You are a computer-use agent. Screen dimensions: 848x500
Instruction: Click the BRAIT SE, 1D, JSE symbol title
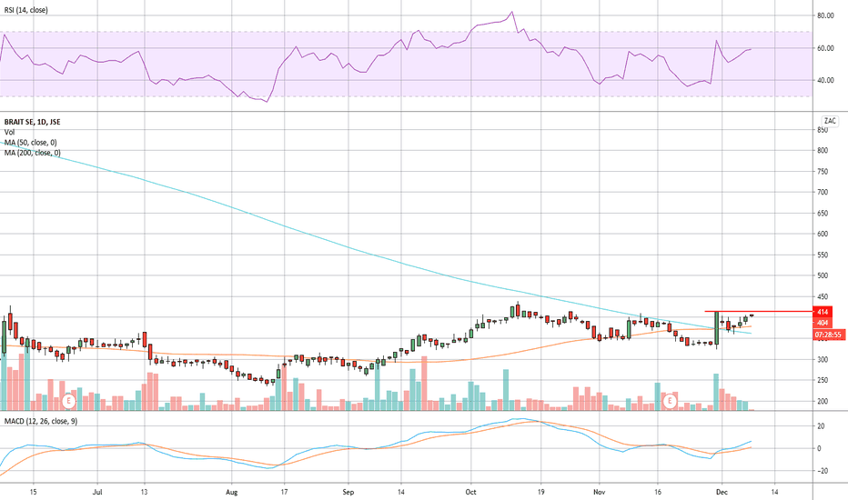pyautogui.click(x=33, y=122)
